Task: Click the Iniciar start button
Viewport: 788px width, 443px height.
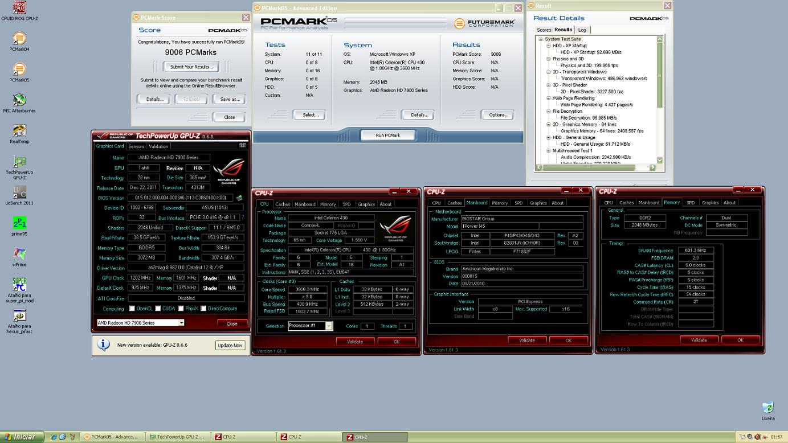Action: tap(21, 437)
